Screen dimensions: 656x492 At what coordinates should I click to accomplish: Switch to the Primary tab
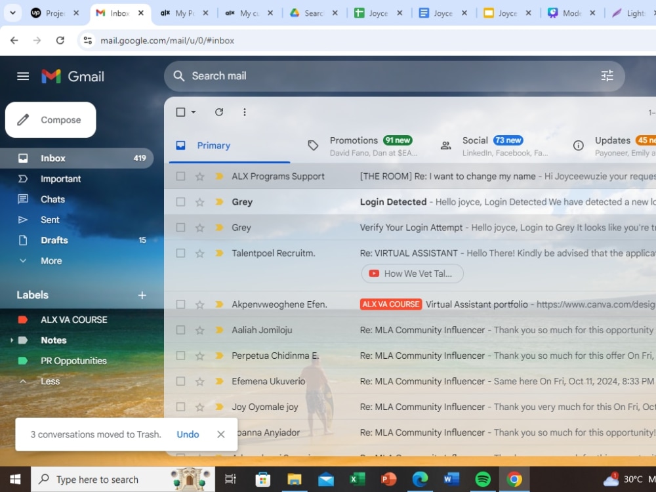[229, 146]
